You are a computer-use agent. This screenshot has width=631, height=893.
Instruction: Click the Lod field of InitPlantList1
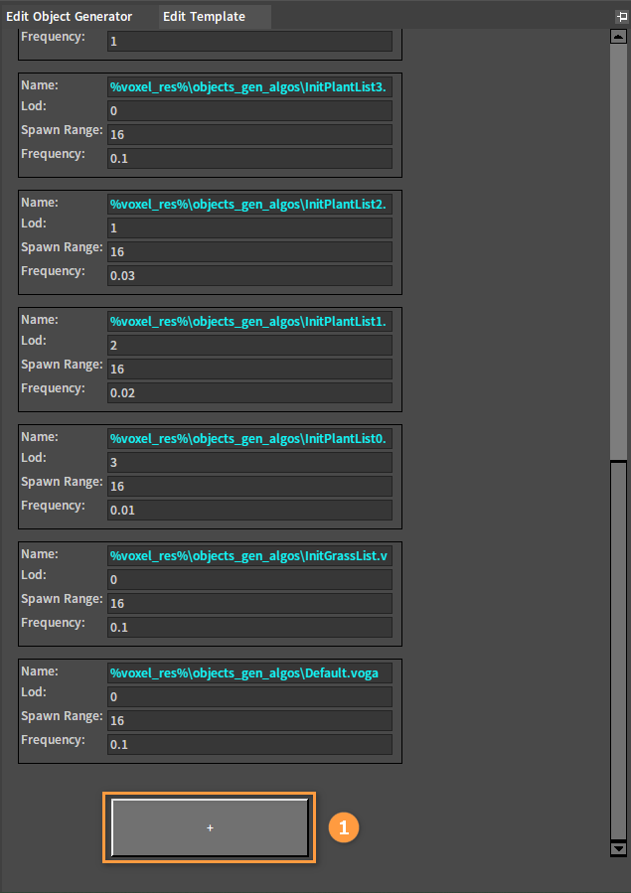click(x=249, y=346)
